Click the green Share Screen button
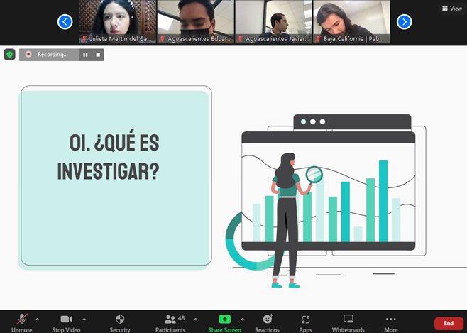This screenshot has height=333, width=467. [224, 323]
